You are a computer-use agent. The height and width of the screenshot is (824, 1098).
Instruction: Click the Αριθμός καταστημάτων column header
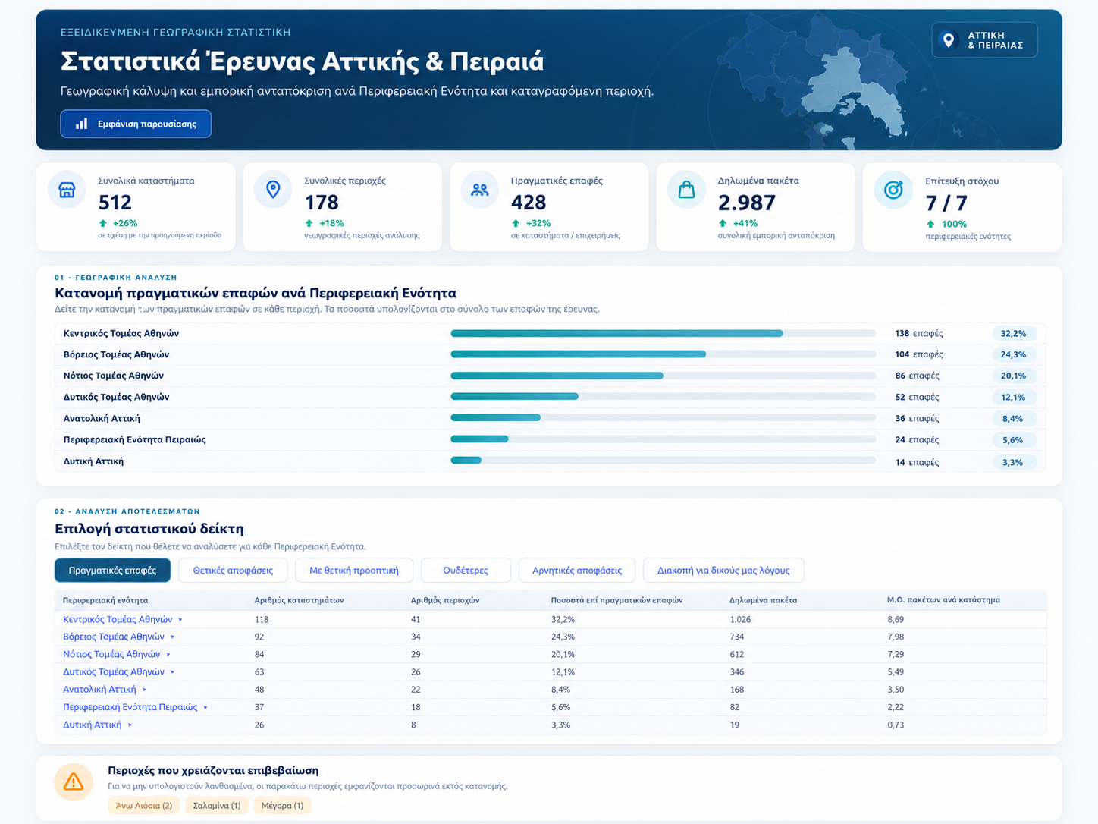pos(299,600)
